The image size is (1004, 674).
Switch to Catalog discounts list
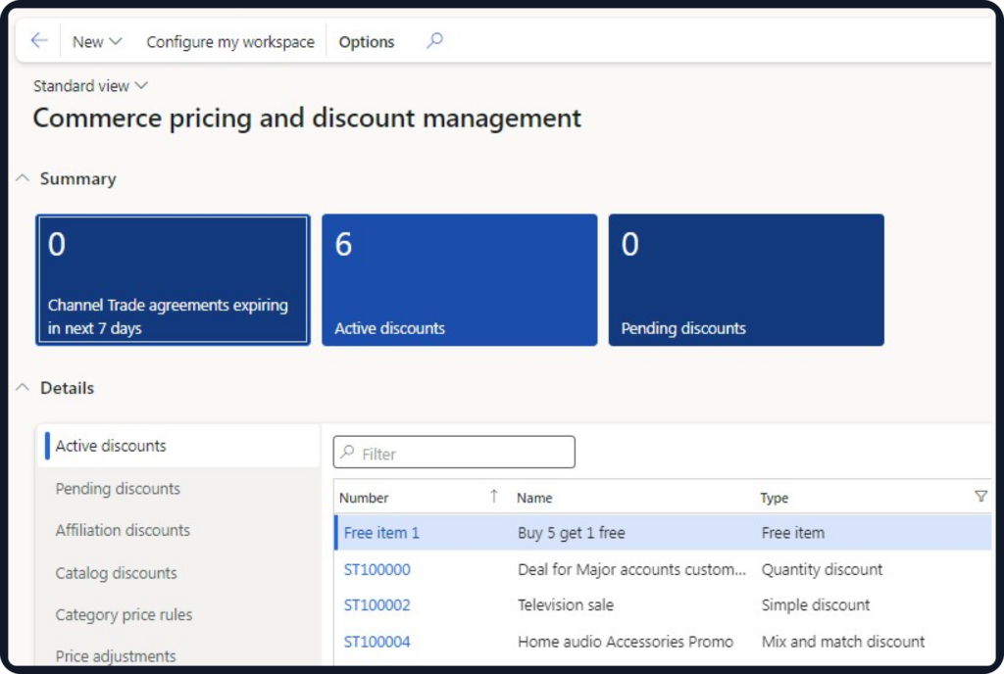pyautogui.click(x=116, y=573)
